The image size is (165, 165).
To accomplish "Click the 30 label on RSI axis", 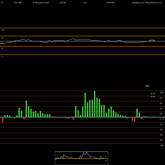I will (2, 49).
